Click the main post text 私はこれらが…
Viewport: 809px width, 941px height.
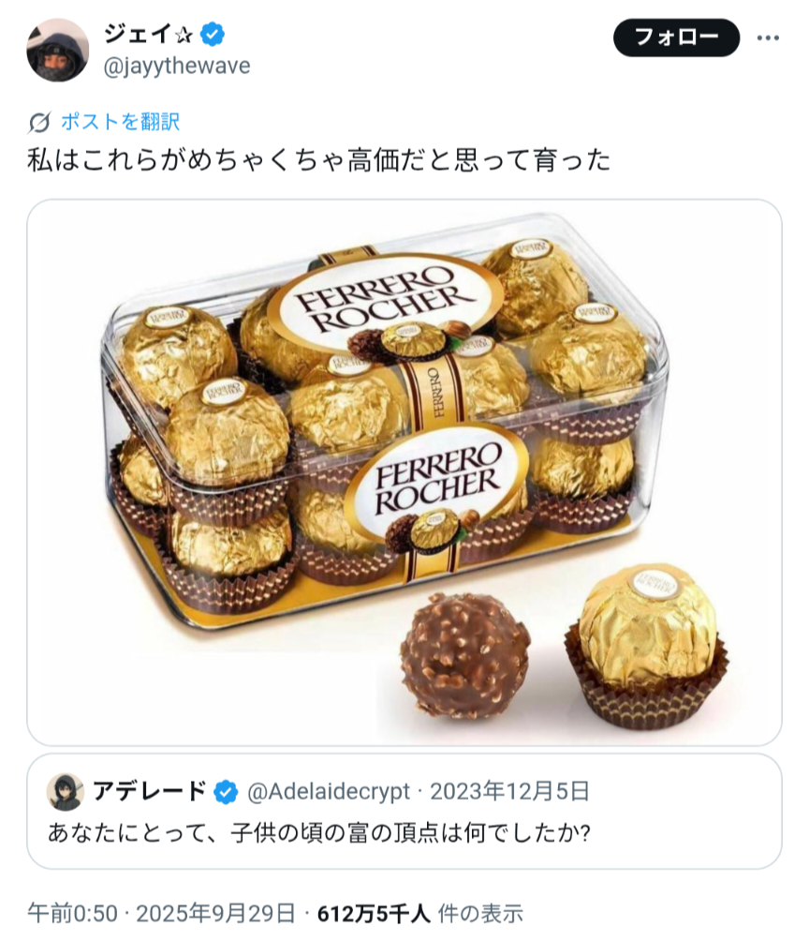point(319,160)
